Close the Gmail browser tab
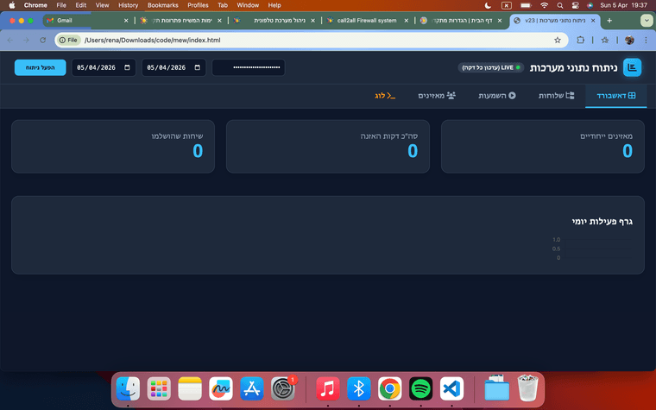Screen dimensions: 656x410 click(126, 21)
